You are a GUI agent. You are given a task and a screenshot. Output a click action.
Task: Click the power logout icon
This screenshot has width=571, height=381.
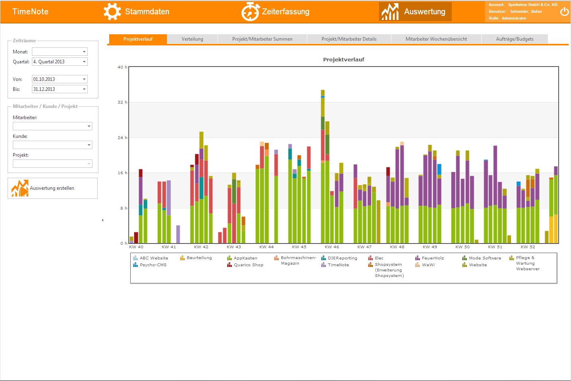(x=564, y=12)
